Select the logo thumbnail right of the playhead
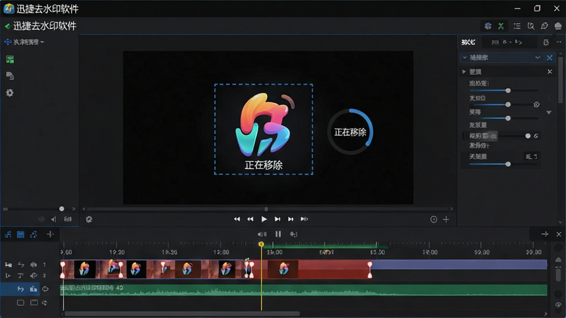 pyautogui.click(x=284, y=269)
